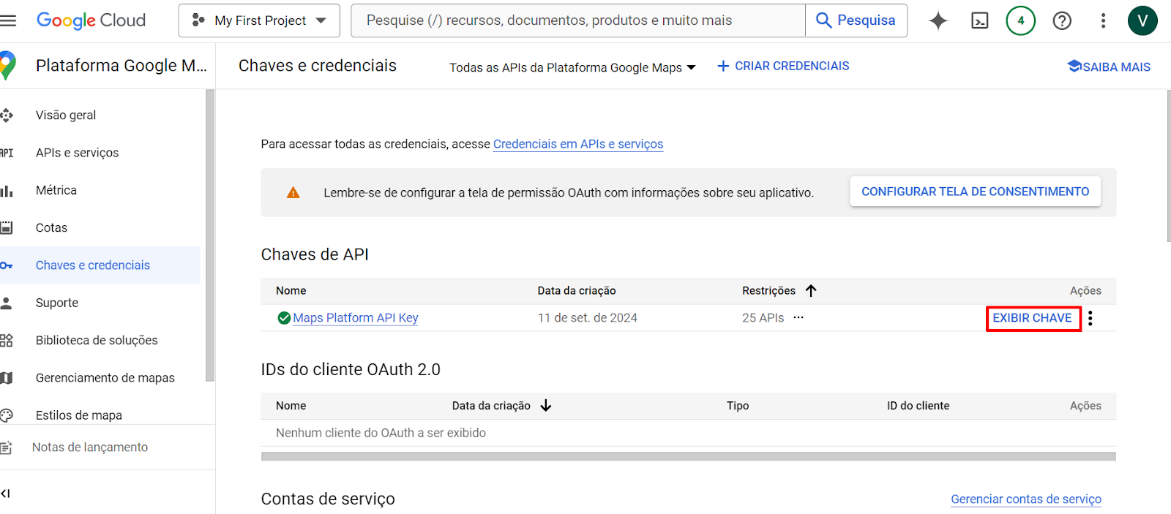Click the Métrica bar chart icon
This screenshot has width=1171, height=514.
[7, 191]
